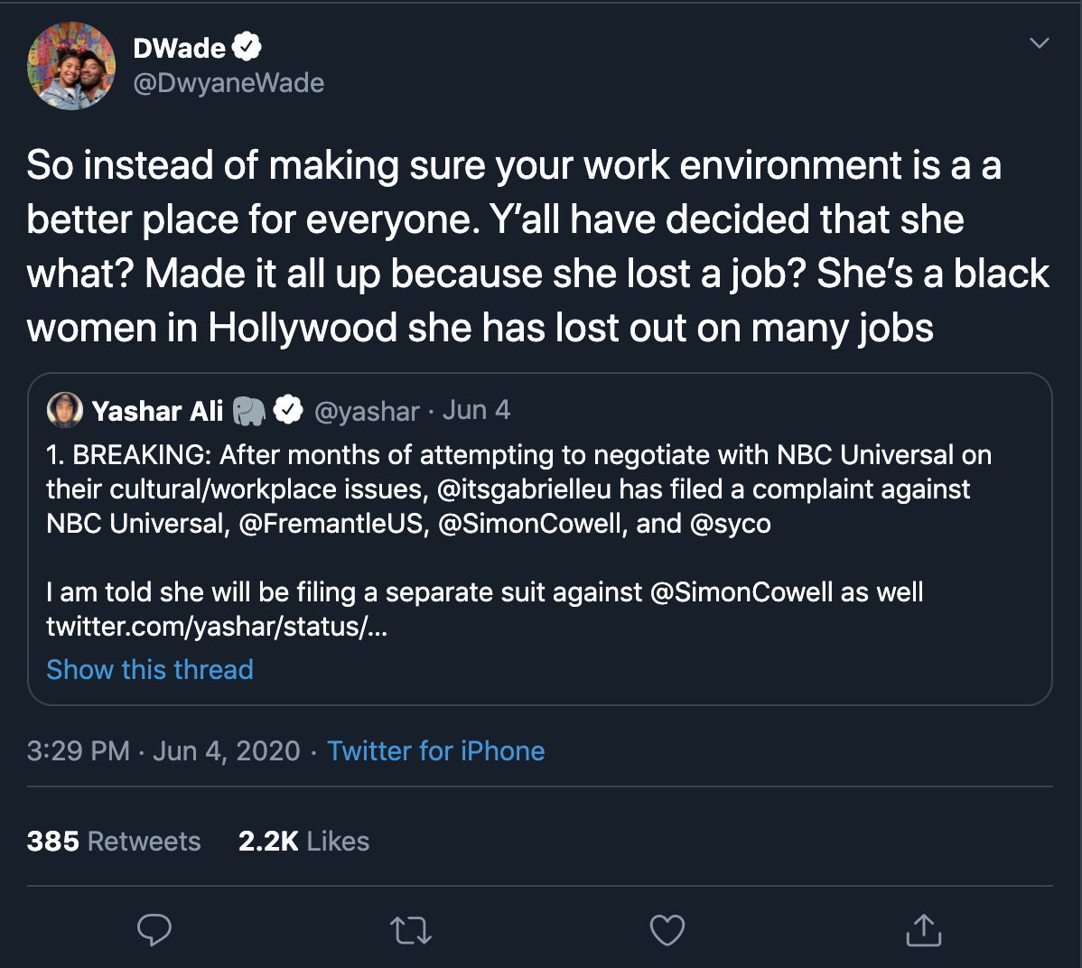Click the retweet arrows icon
The height and width of the screenshot is (968, 1082).
click(x=411, y=930)
